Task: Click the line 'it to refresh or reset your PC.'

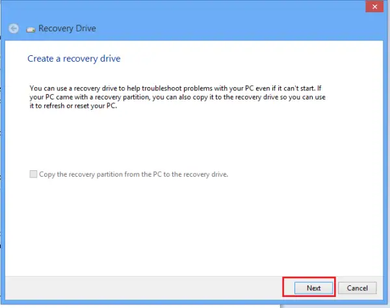Action: pyautogui.click(x=73, y=106)
